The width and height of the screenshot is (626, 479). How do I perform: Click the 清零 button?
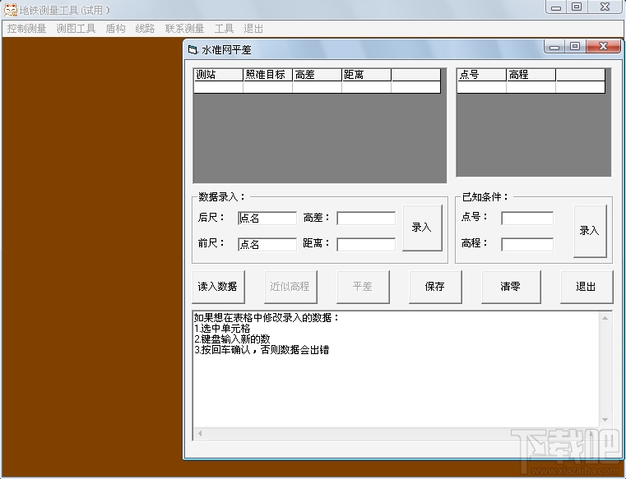[511, 287]
